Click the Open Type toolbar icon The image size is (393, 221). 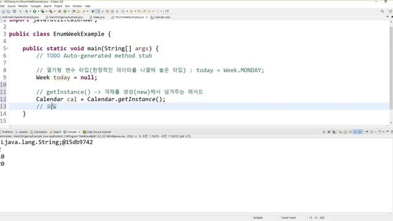[74, 11]
